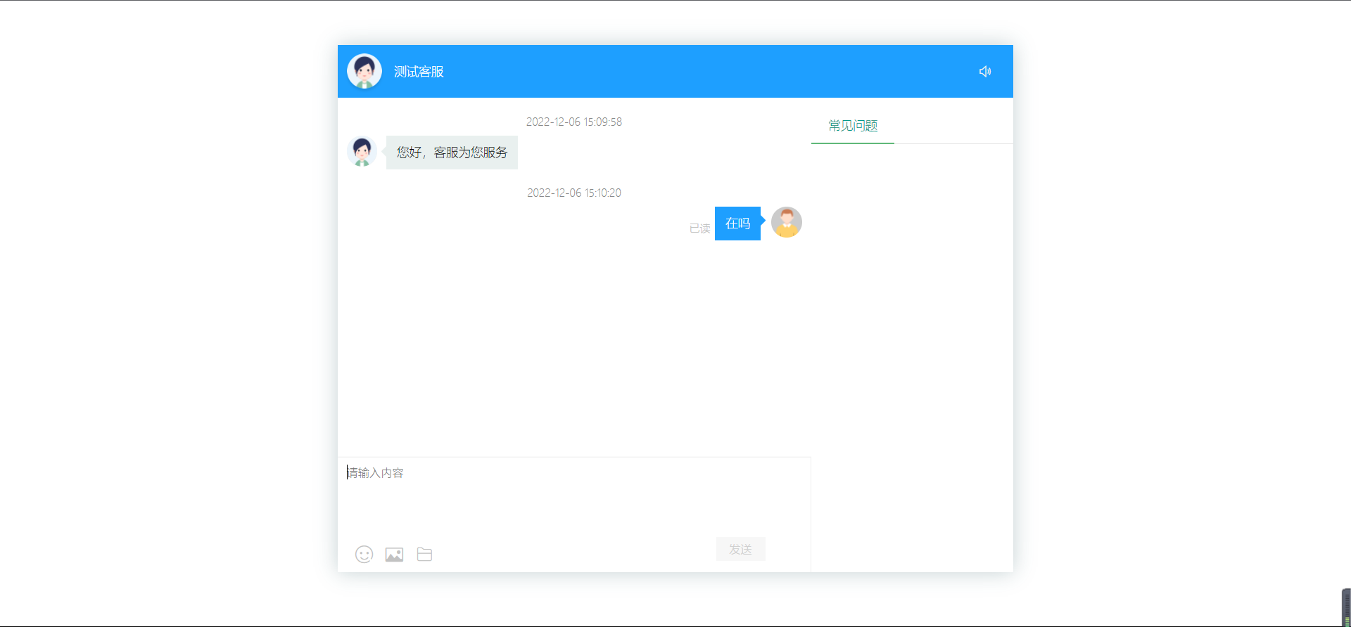Click the image upload icon

click(394, 555)
